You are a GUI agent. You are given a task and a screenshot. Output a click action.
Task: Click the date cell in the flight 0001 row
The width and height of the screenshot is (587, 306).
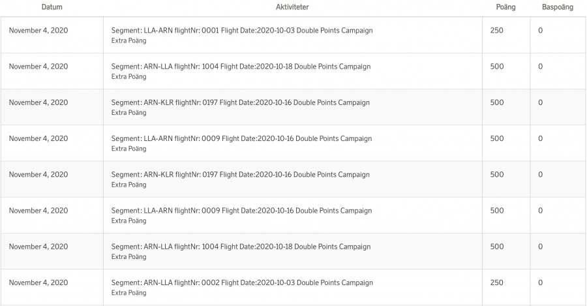click(38, 31)
